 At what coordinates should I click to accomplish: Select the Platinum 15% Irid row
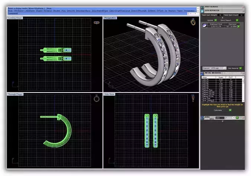(222, 92)
